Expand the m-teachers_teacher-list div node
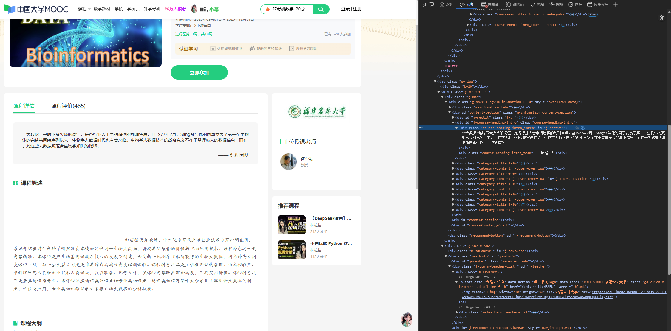Image resolution: width=671 pixels, height=331 pixels. [457, 312]
